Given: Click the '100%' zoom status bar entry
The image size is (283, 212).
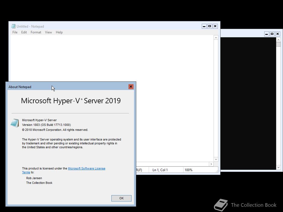Looking at the screenshot, I should click(188, 170).
